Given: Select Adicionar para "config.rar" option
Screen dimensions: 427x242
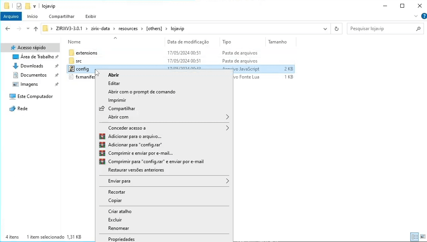Looking at the screenshot, I should pos(135,145).
